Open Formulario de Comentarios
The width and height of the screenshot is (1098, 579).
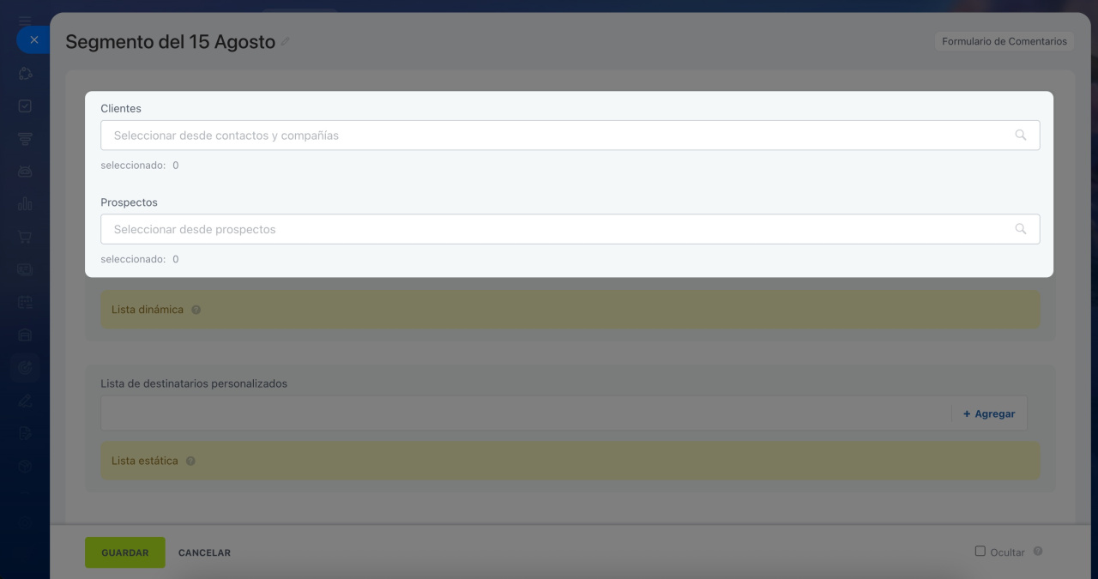point(1004,41)
